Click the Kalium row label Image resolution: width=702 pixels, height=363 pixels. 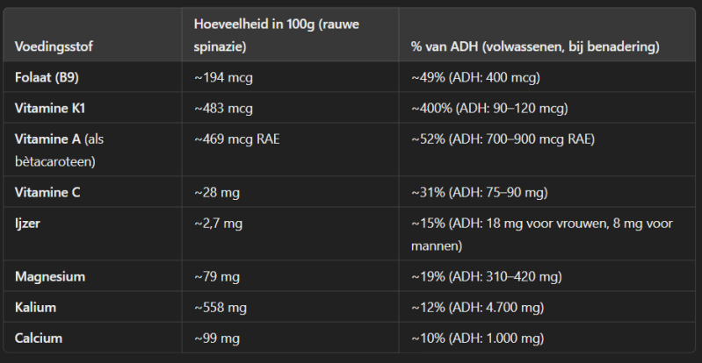pyautogui.click(x=34, y=307)
